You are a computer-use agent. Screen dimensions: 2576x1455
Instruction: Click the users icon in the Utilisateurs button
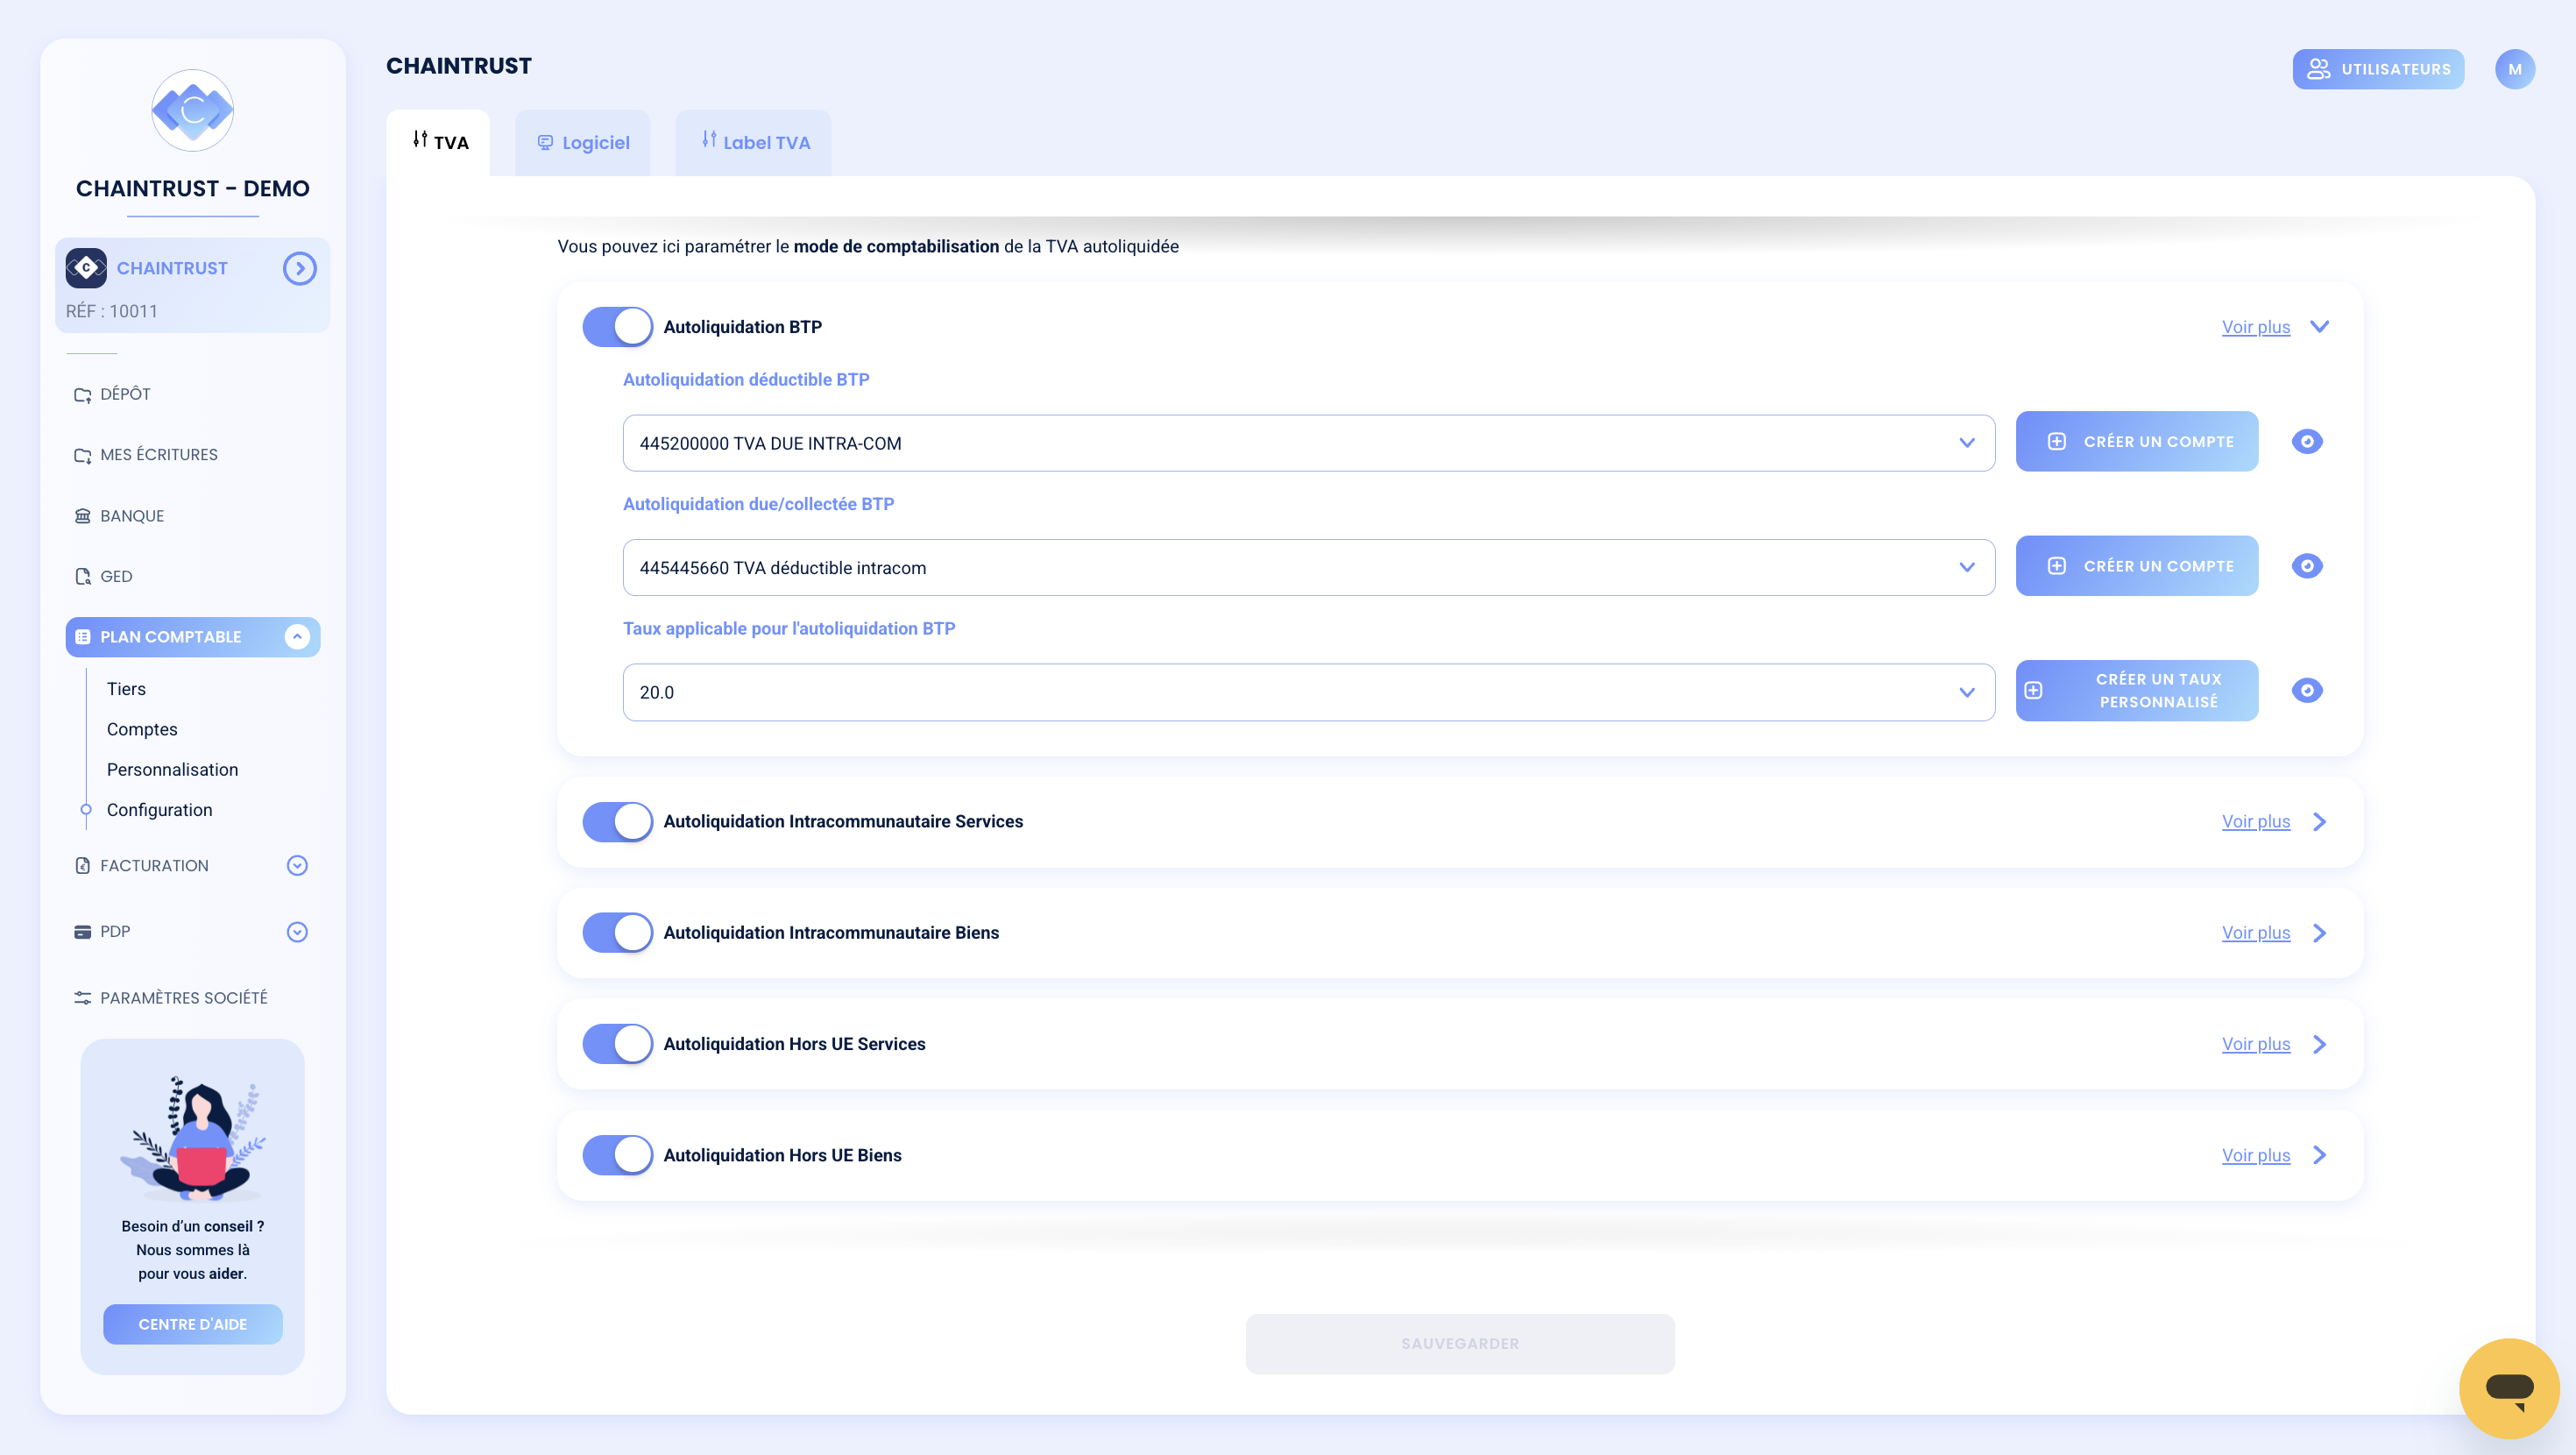tap(2319, 69)
